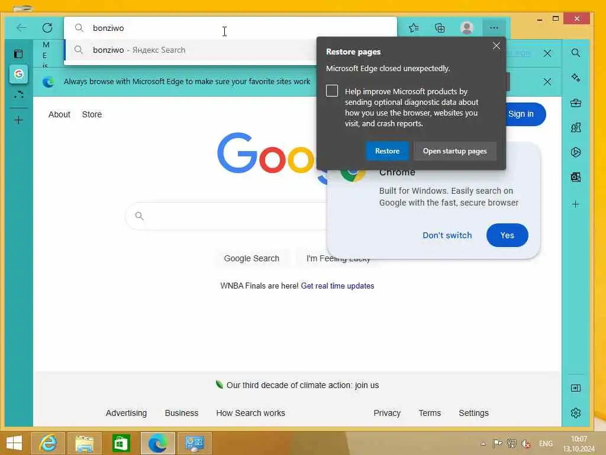Click the network tray icon
Image resolution: width=606 pixels, height=455 pixels.
point(511,443)
